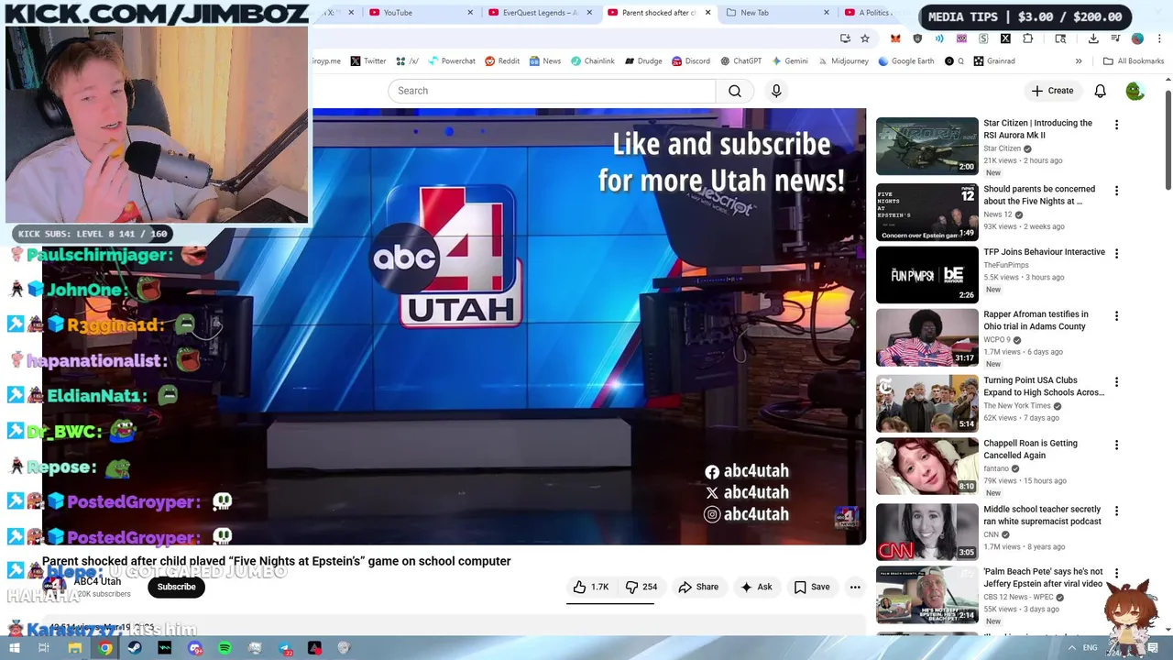1173x660 pixels.
Task: Click the Chrome profile avatar in toolbar
Action: (x=1137, y=38)
